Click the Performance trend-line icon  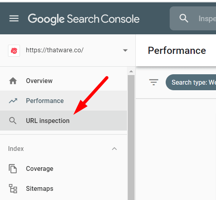[x=13, y=101]
